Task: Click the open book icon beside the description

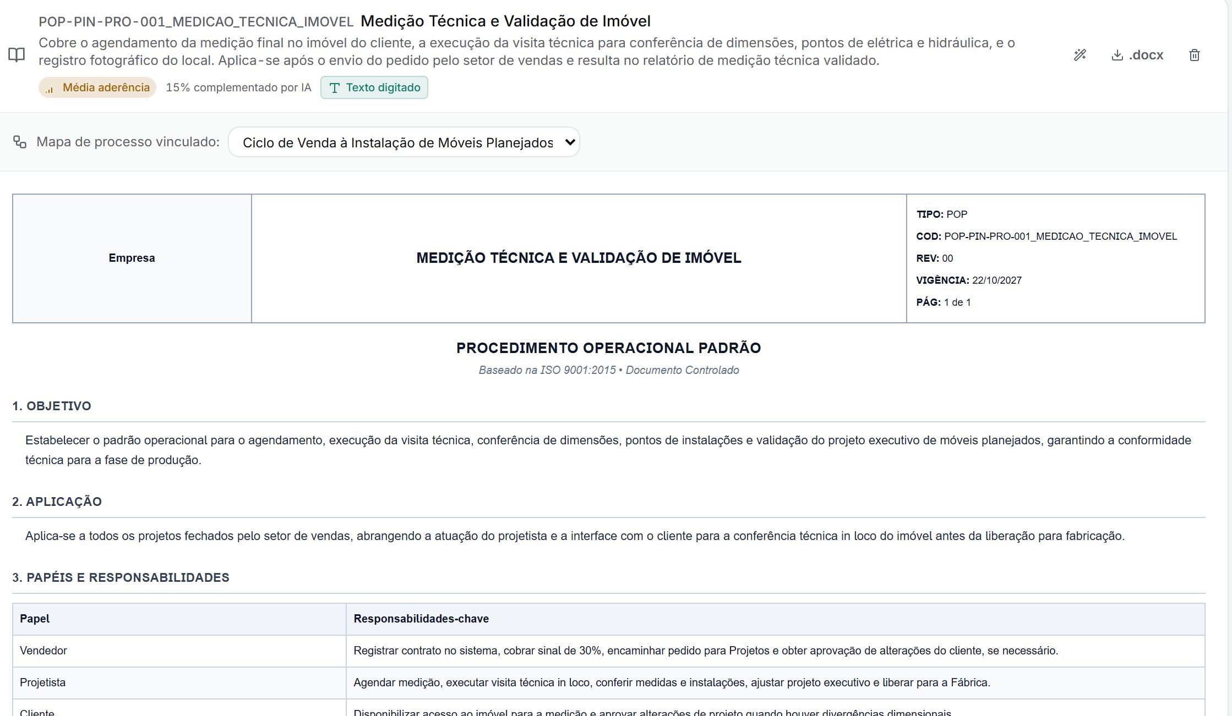Action: tap(17, 54)
